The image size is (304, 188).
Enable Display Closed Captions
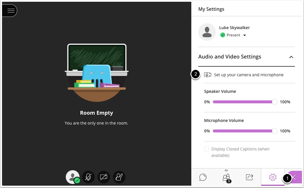point(206,149)
